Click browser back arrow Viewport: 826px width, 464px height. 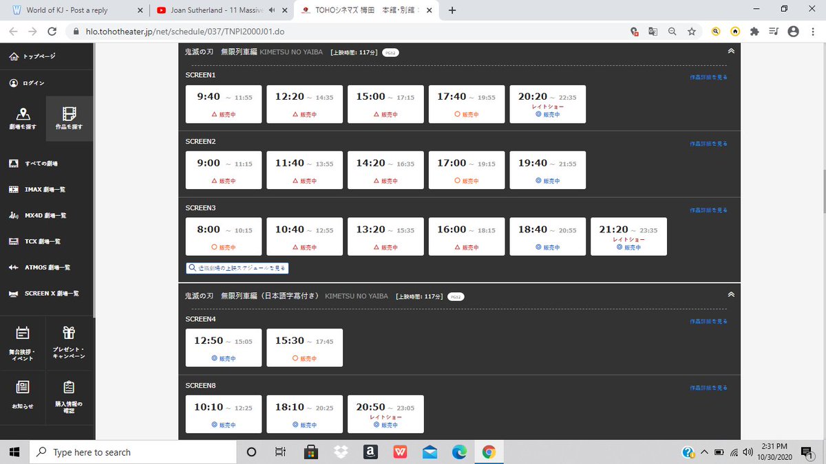[x=14, y=32]
